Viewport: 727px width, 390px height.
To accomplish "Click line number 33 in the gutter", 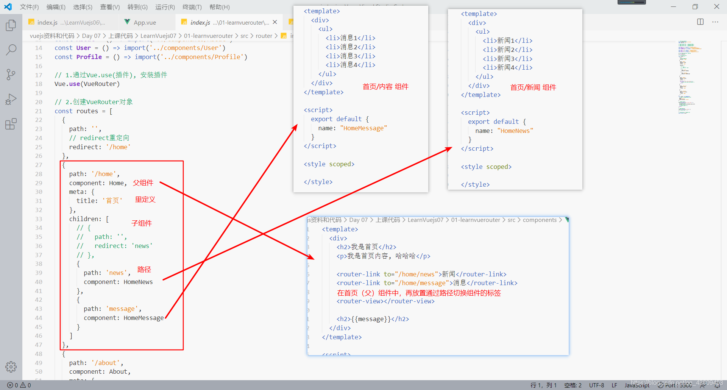I will pyautogui.click(x=39, y=219).
